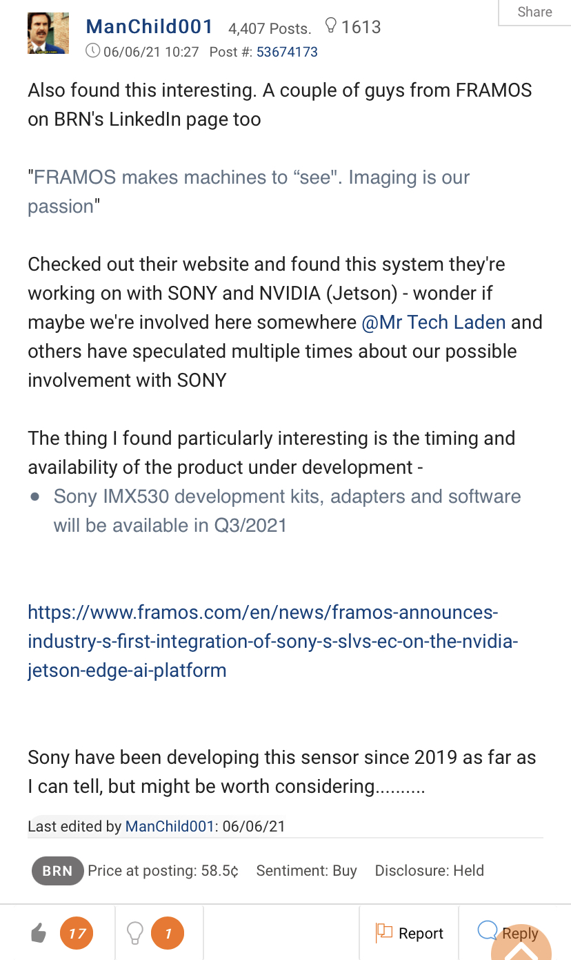
Task: Click the 4,407 Posts count
Action: [270, 28]
